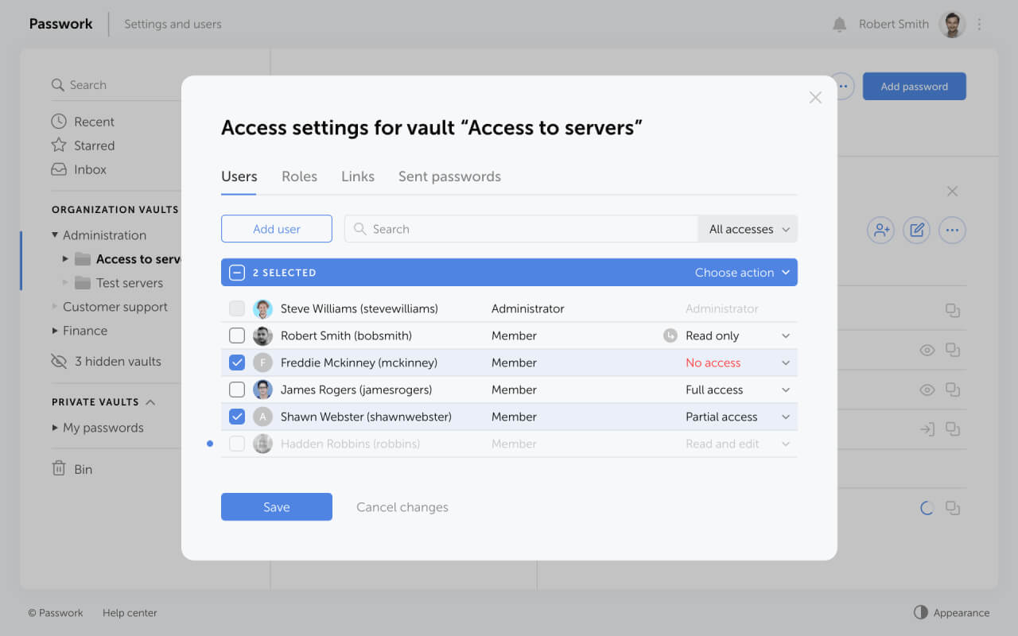Viewport: 1018px width, 636px height.
Task: Open the Help center link
Action: click(x=130, y=613)
